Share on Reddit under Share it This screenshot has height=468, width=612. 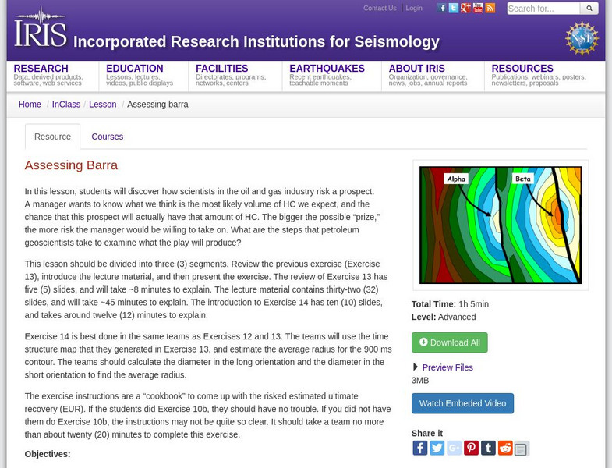pyautogui.click(x=505, y=448)
